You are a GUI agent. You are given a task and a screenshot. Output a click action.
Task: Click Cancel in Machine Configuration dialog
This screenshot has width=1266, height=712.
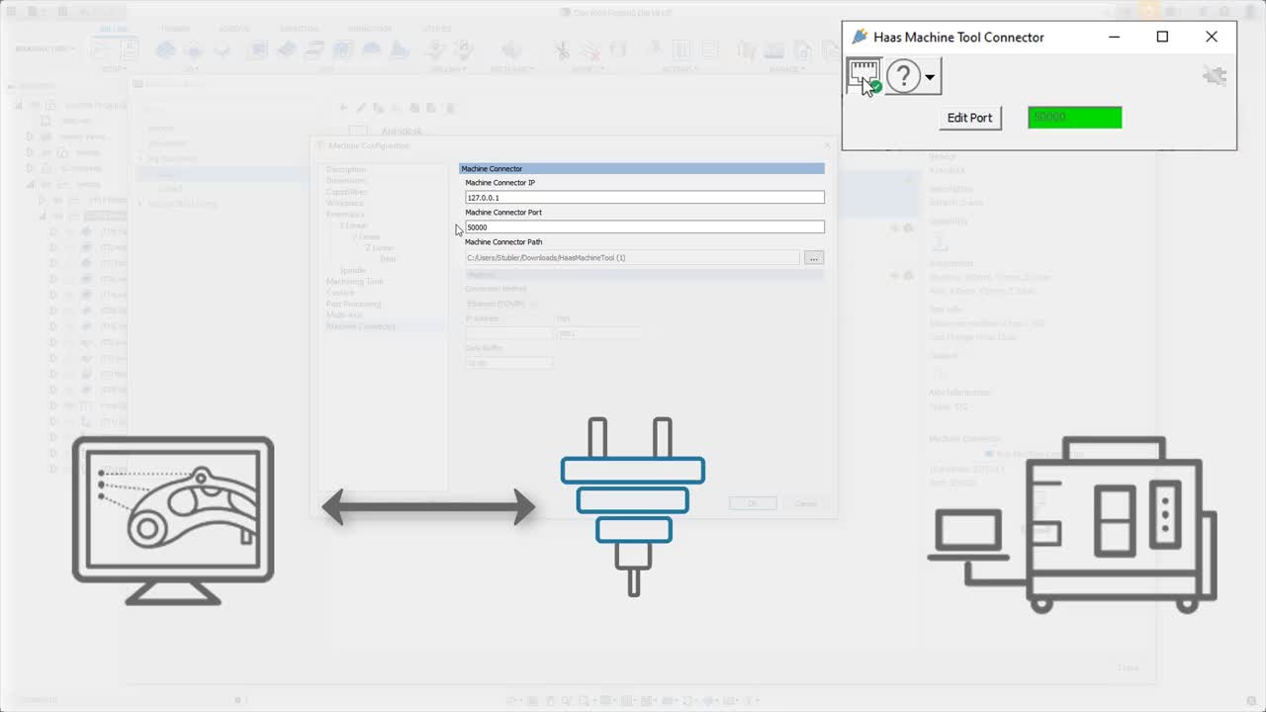[806, 503]
